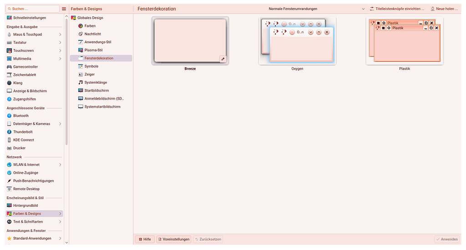Click the Zeiger cursor icon
Viewport: 466px width, 250px height.
[x=81, y=74]
